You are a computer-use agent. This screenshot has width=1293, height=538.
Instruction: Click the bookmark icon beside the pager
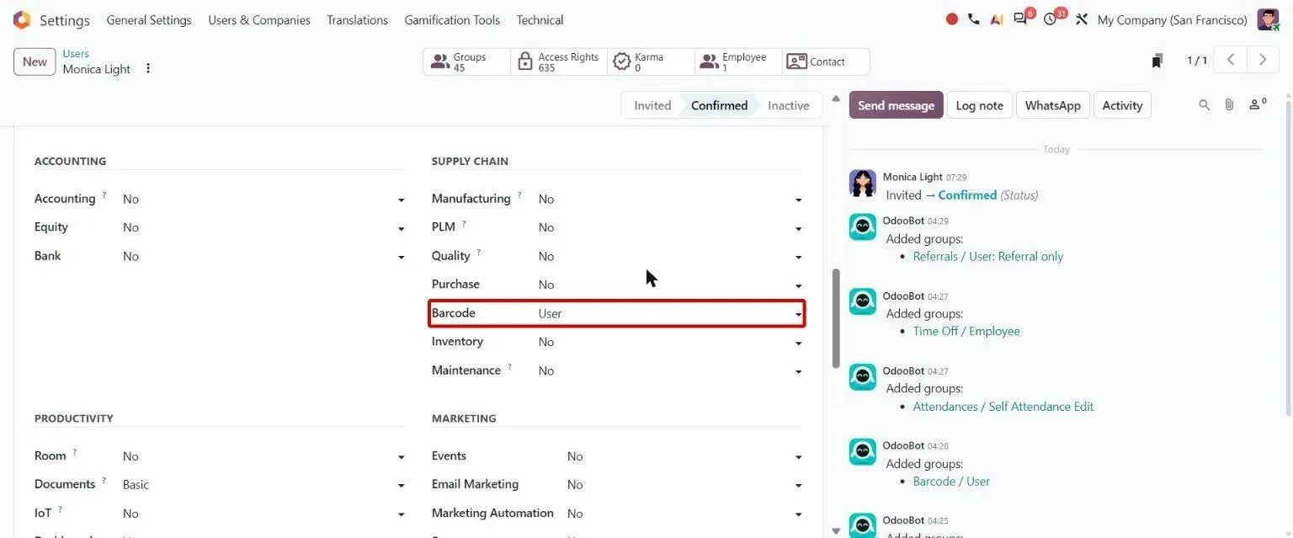coord(1157,61)
